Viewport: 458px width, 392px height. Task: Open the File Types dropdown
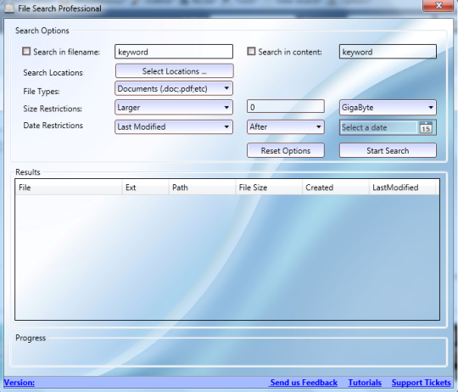(x=174, y=88)
